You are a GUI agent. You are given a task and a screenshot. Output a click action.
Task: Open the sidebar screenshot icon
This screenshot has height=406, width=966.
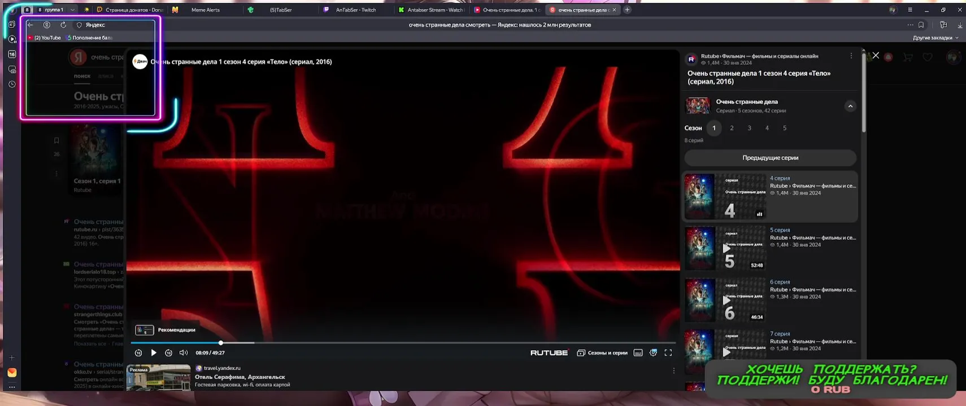tap(12, 69)
